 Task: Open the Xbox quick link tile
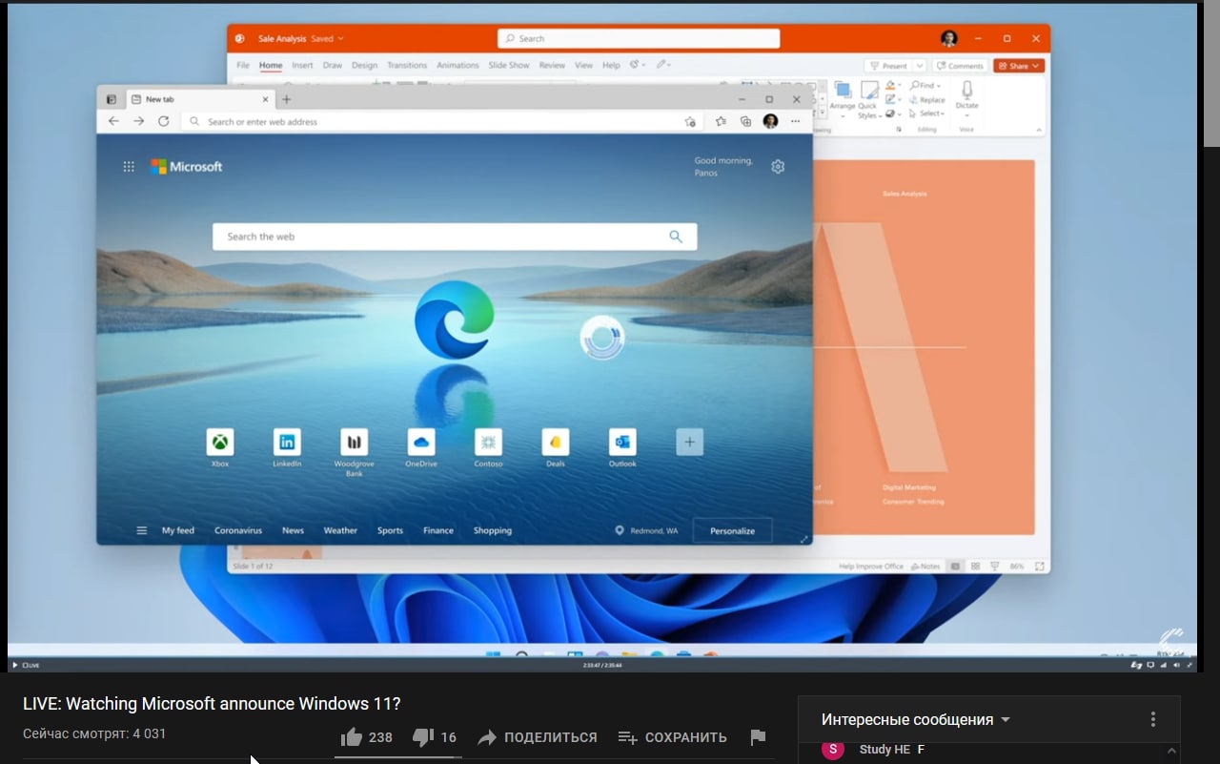(220, 442)
